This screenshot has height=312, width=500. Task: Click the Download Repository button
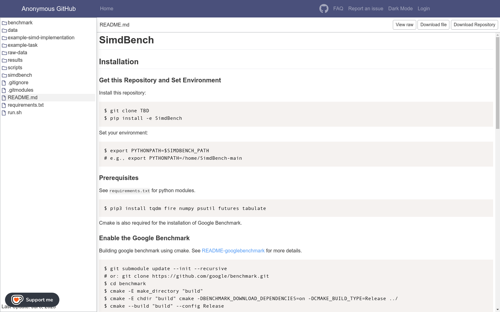[x=474, y=25]
